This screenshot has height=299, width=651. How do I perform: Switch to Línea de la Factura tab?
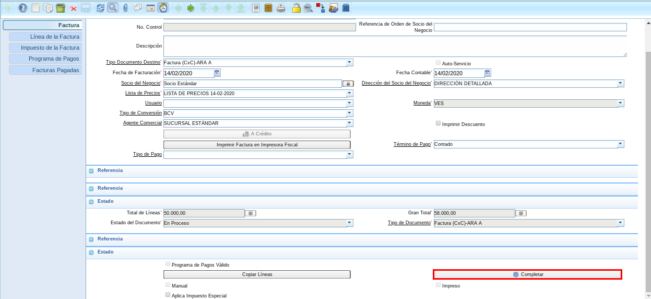pyautogui.click(x=45, y=37)
